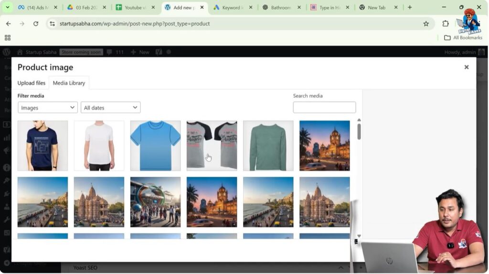Select the Los Angeles raglan shirts image
This screenshot has height=274, width=489.
click(212, 146)
